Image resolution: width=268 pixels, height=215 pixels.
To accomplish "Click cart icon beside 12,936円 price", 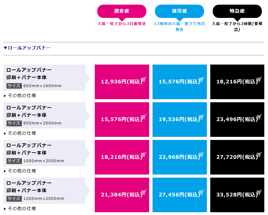I will click(x=143, y=80).
